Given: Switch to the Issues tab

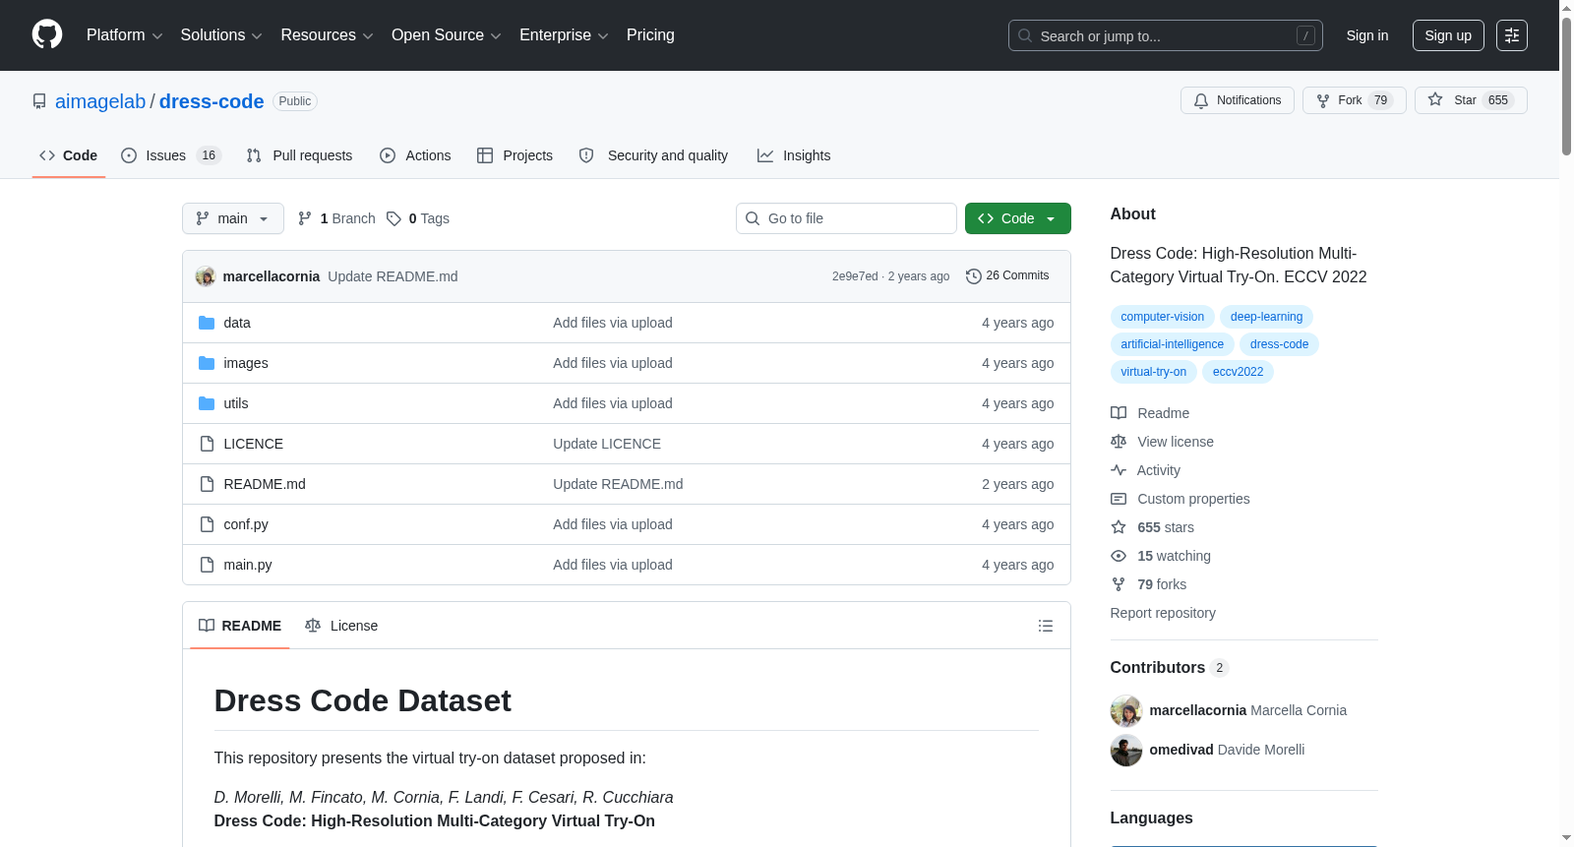Looking at the screenshot, I should pos(171,155).
